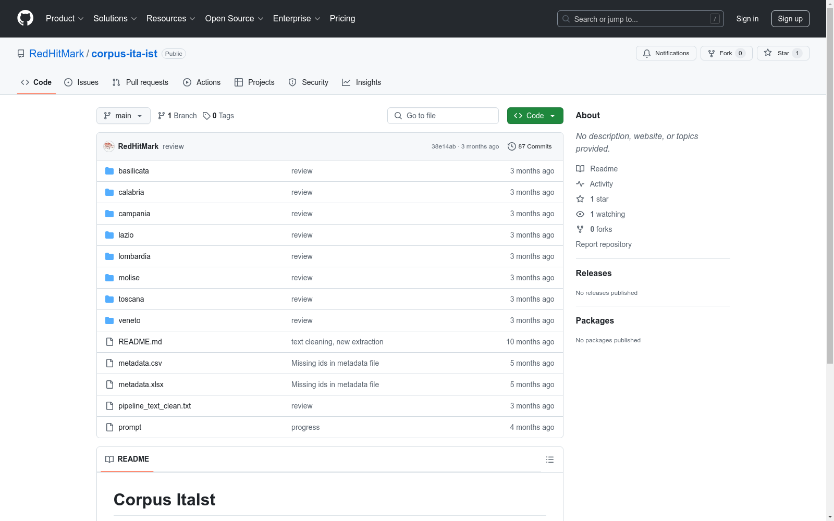Select the Code repository tab
This screenshot has height=521, width=834.
coord(36,82)
